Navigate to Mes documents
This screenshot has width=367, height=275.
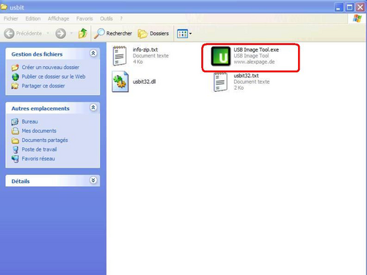click(39, 131)
